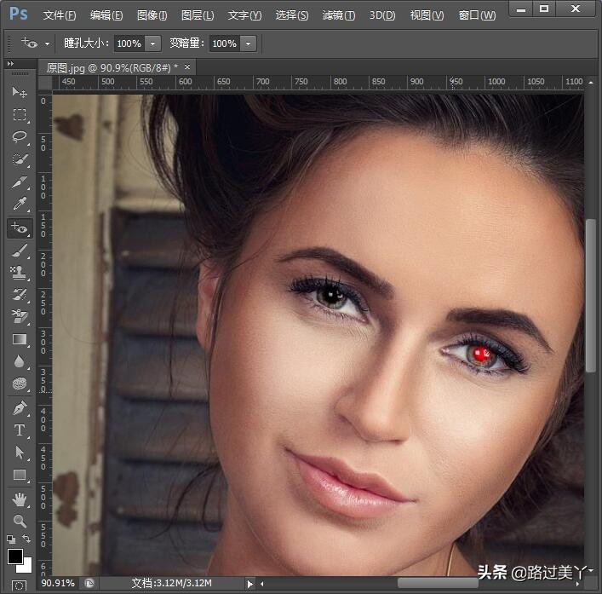The image size is (602, 594).
Task: Select the History Brush tool
Action: click(x=20, y=295)
